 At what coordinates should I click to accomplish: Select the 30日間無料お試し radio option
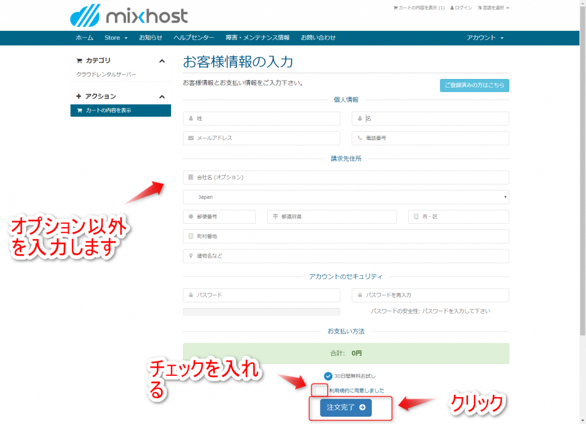(328, 376)
